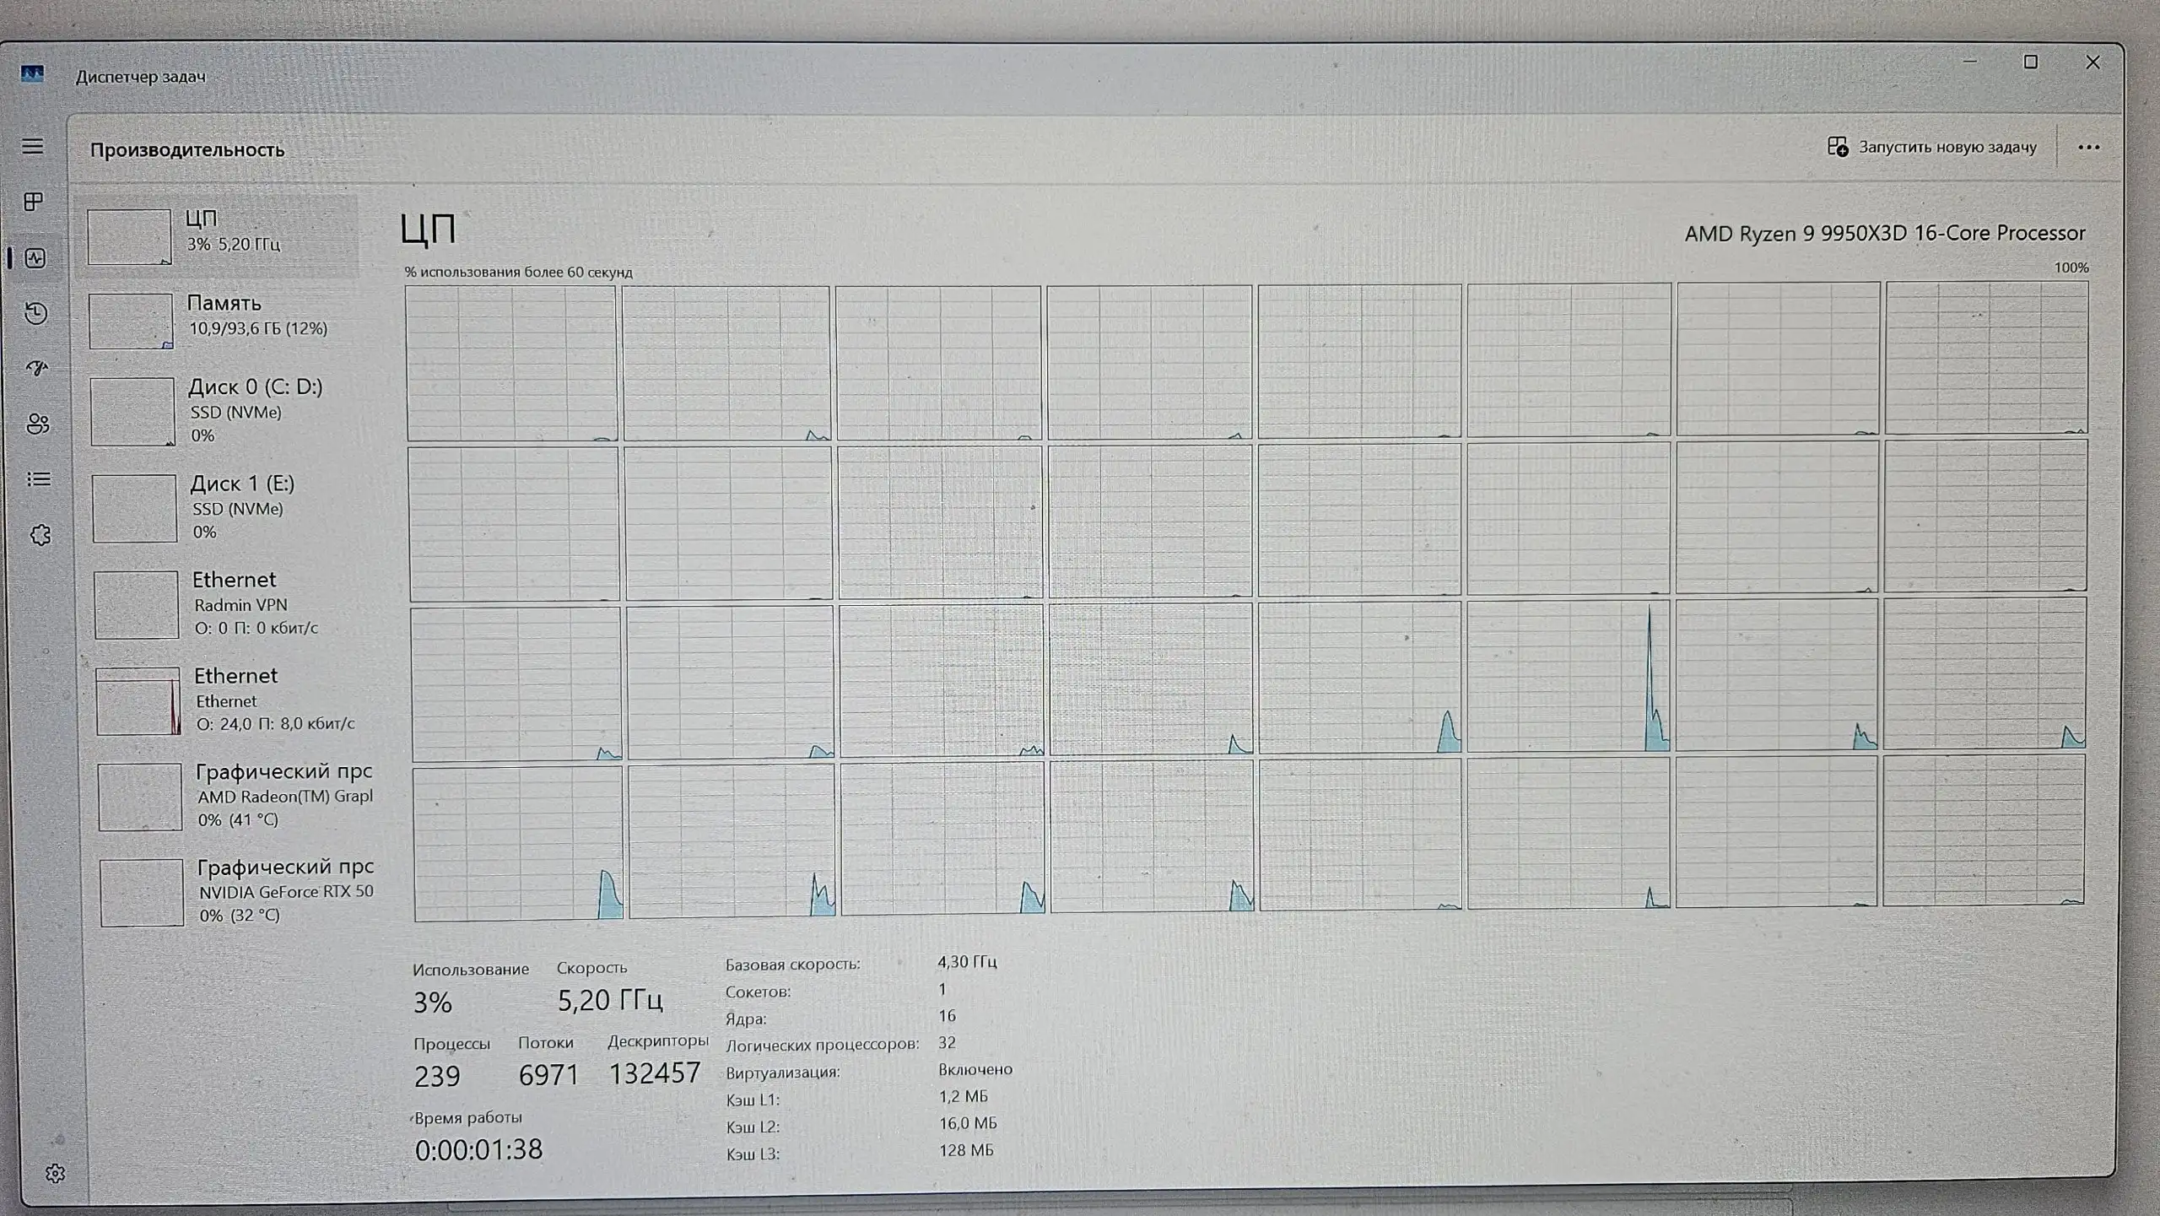Image resolution: width=2160 pixels, height=1216 pixels.
Task: Click the Базовая скорость value 4,30 ГГц
Action: (x=967, y=962)
